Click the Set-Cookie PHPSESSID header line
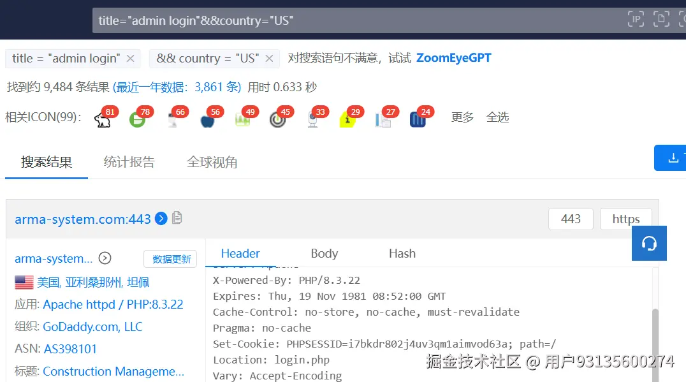The height and width of the screenshot is (382, 686). [384, 344]
